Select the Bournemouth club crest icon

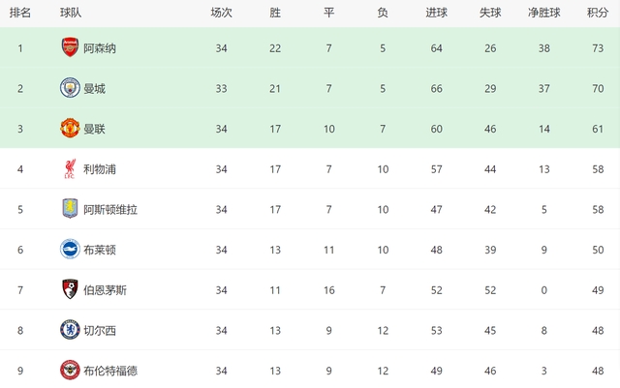[x=70, y=290]
